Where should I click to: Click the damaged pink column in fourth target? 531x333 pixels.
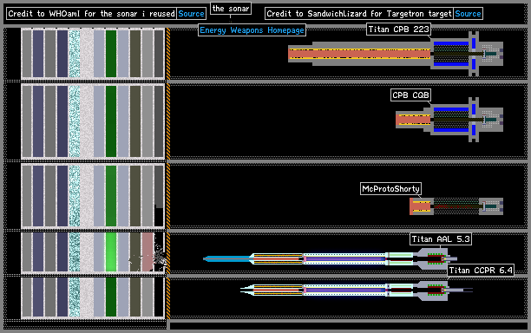147,251
